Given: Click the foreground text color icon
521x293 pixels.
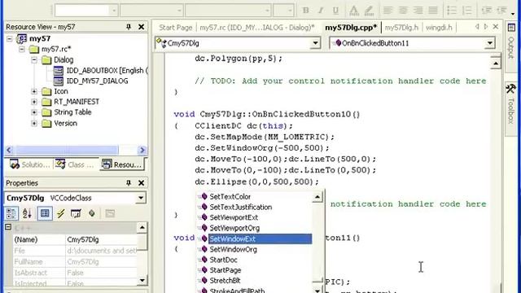Looking at the screenshot, I should tap(354, 11).
